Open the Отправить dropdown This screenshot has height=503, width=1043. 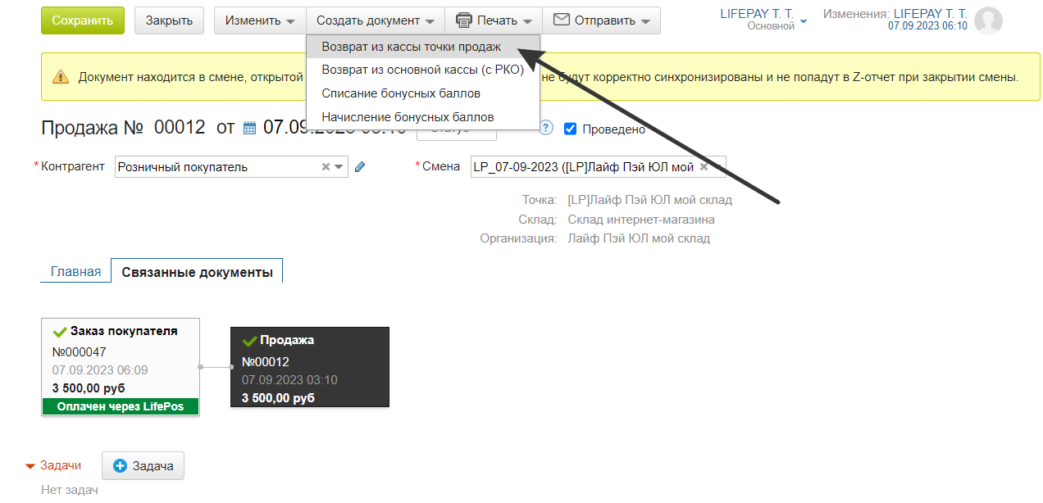click(x=601, y=20)
